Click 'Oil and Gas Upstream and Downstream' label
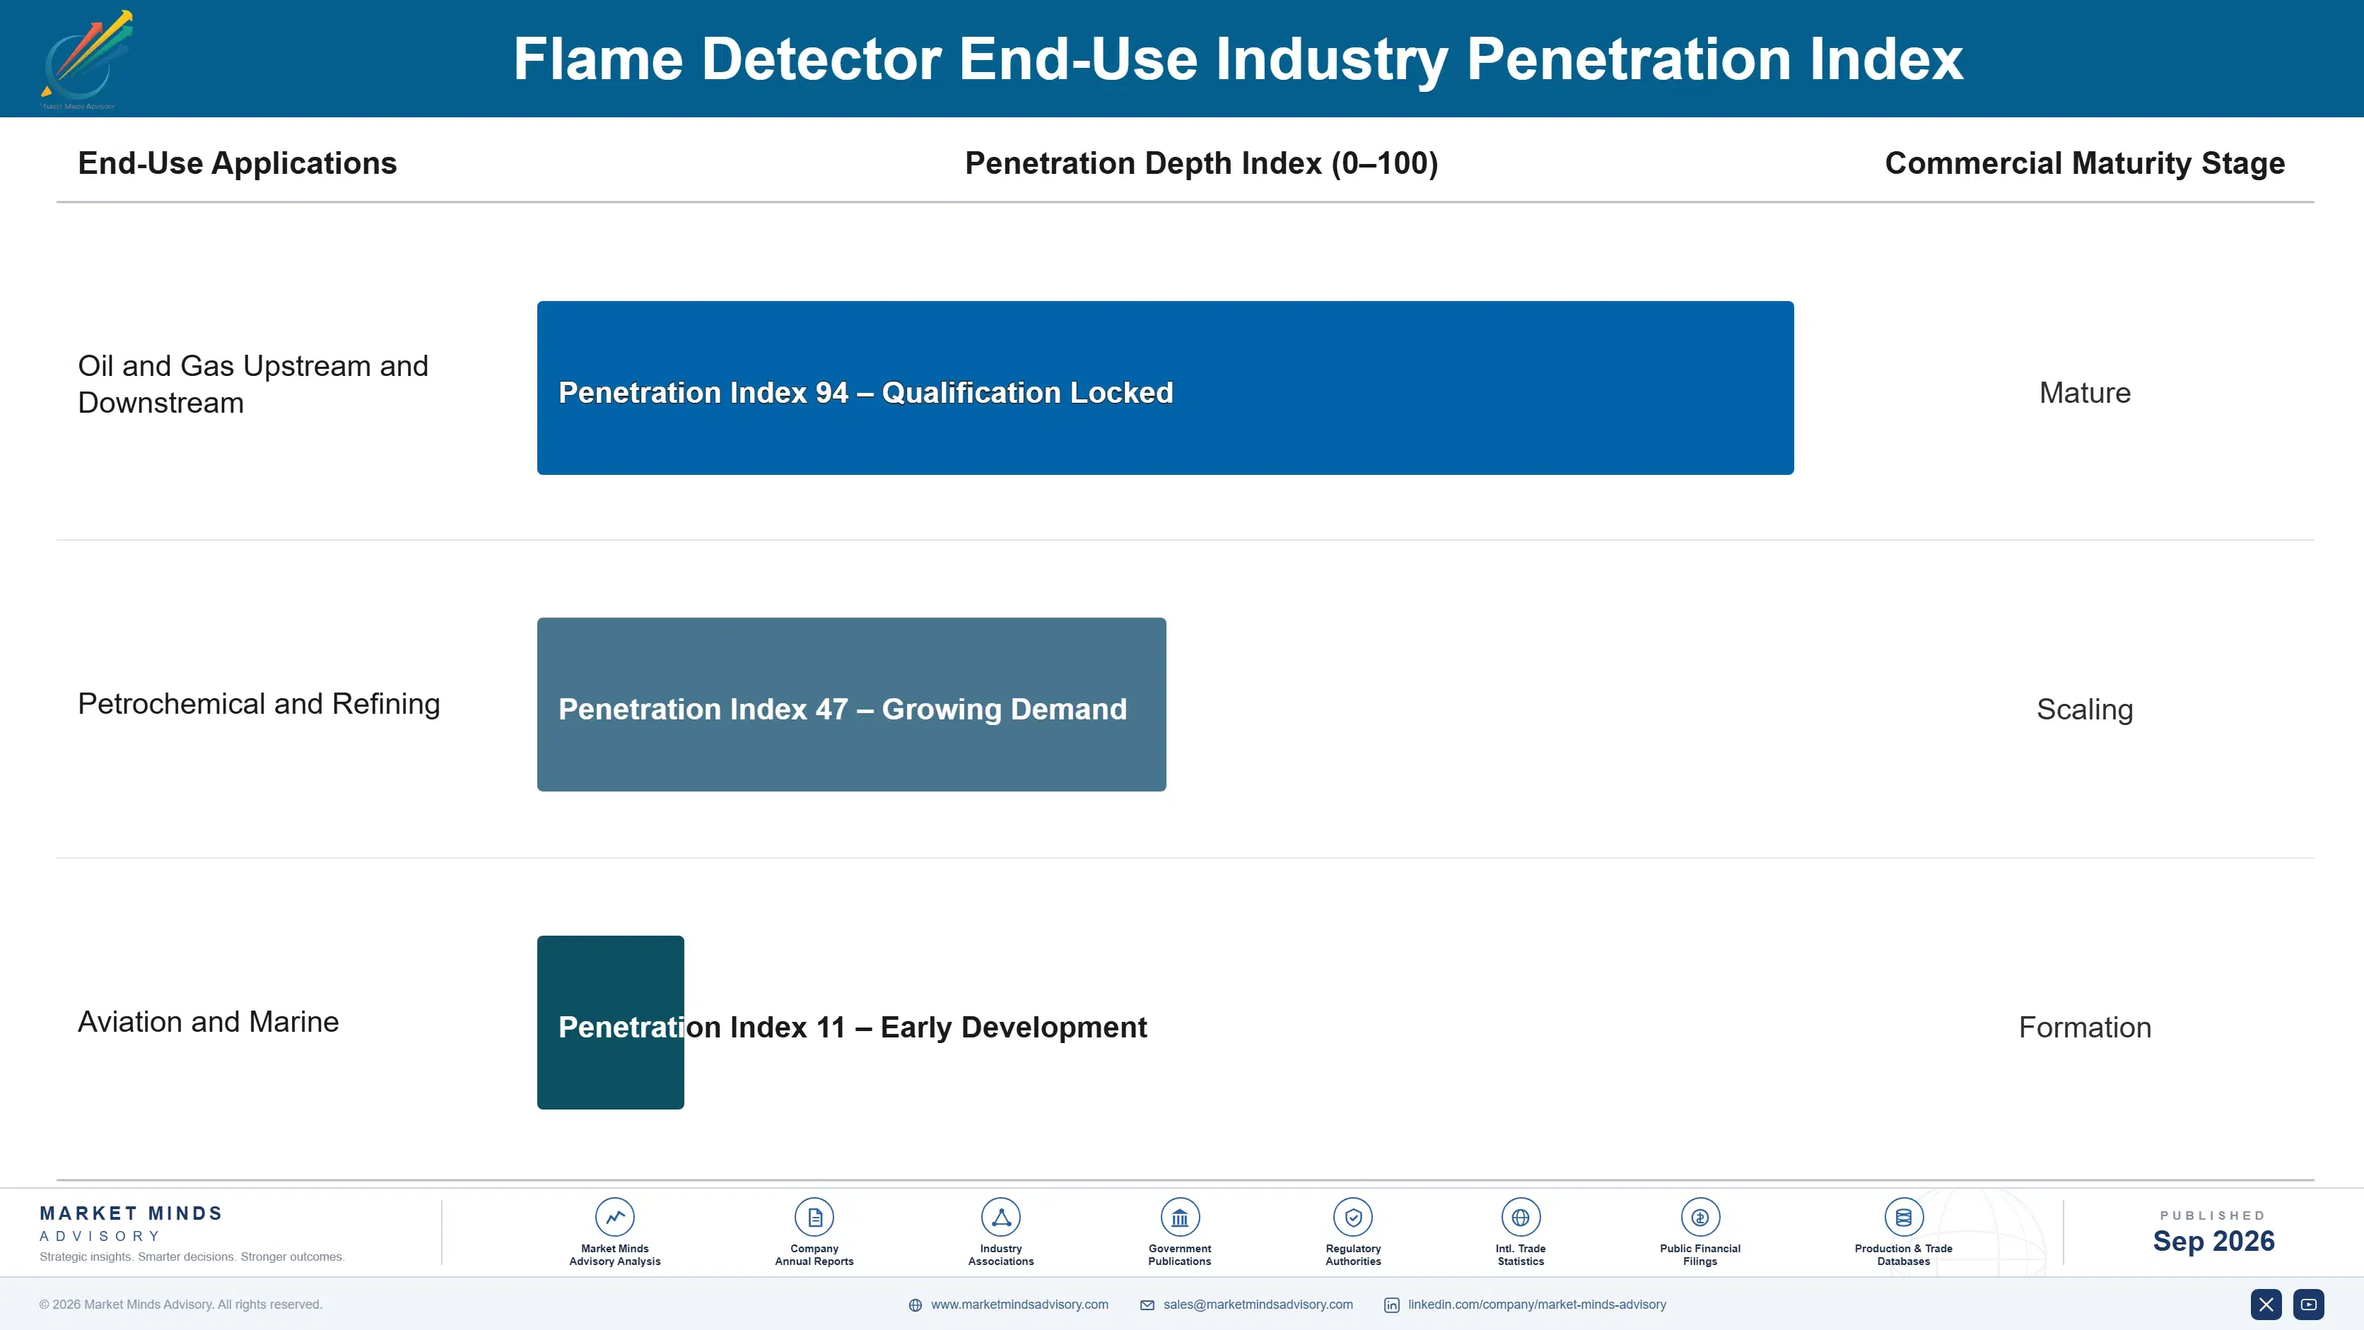2364x1330 pixels. pyautogui.click(x=253, y=384)
